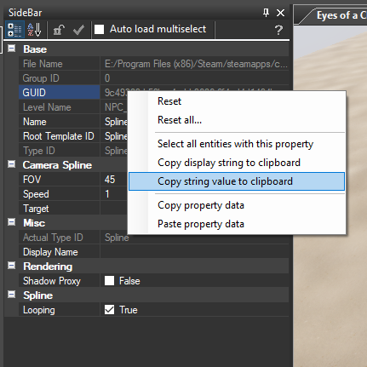The height and width of the screenshot is (367, 367).
Task: Pin the SideBar panel
Action: pyautogui.click(x=266, y=13)
